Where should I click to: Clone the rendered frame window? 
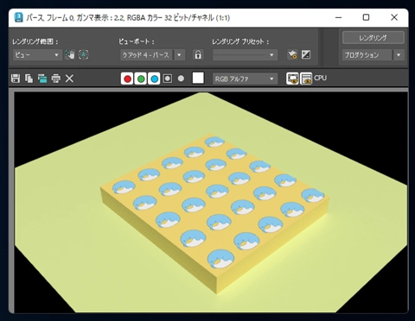(42, 79)
